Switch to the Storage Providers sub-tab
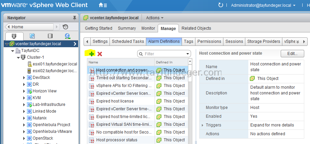Image resolution: width=310 pixels, height=144 pixels. [x=263, y=41]
